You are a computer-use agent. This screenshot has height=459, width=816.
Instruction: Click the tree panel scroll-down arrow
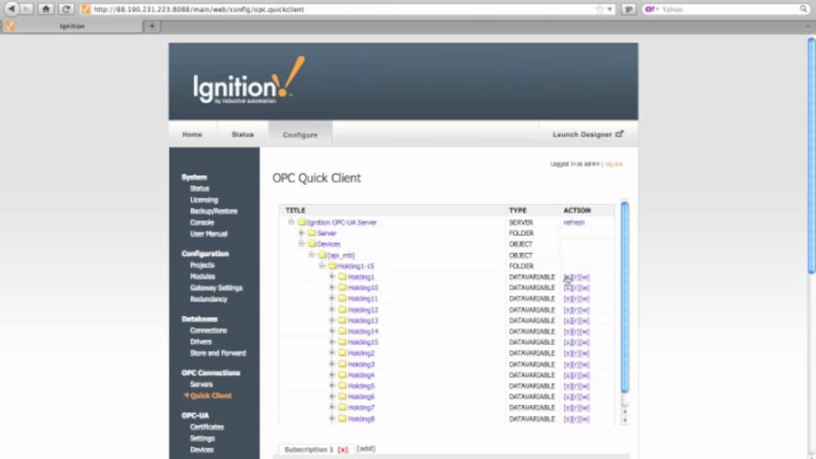tap(625, 420)
